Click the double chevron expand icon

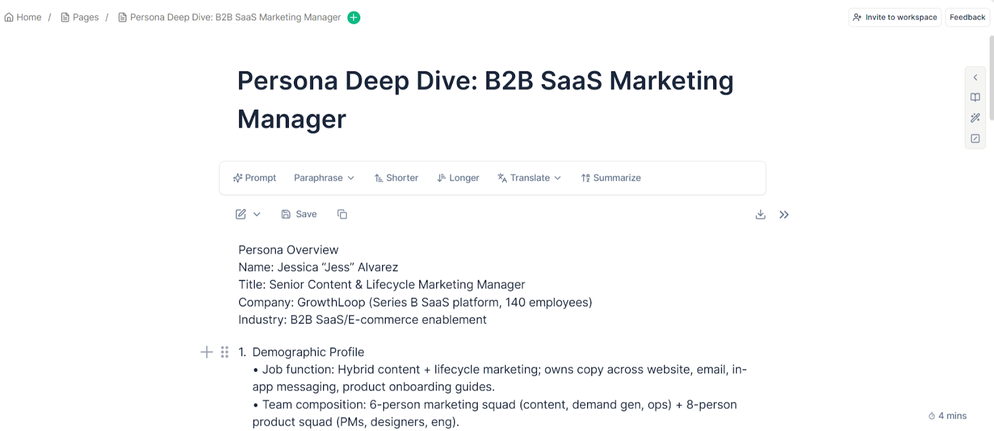(x=784, y=214)
